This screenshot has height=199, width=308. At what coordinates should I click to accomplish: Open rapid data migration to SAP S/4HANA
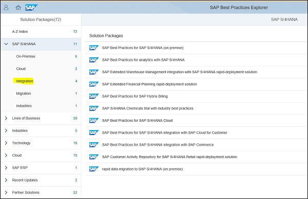click(x=142, y=169)
